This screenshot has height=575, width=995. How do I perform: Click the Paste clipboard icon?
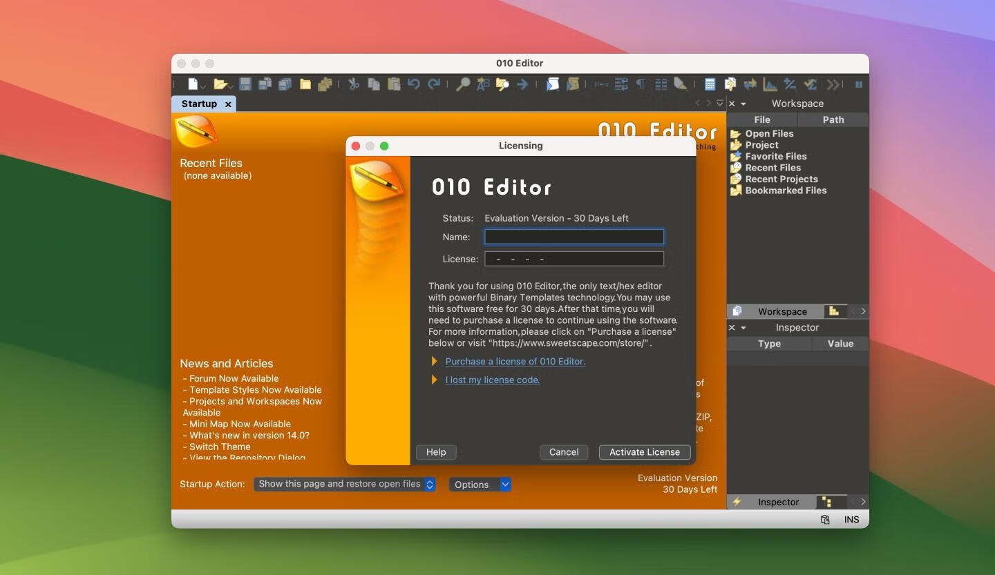pos(394,84)
